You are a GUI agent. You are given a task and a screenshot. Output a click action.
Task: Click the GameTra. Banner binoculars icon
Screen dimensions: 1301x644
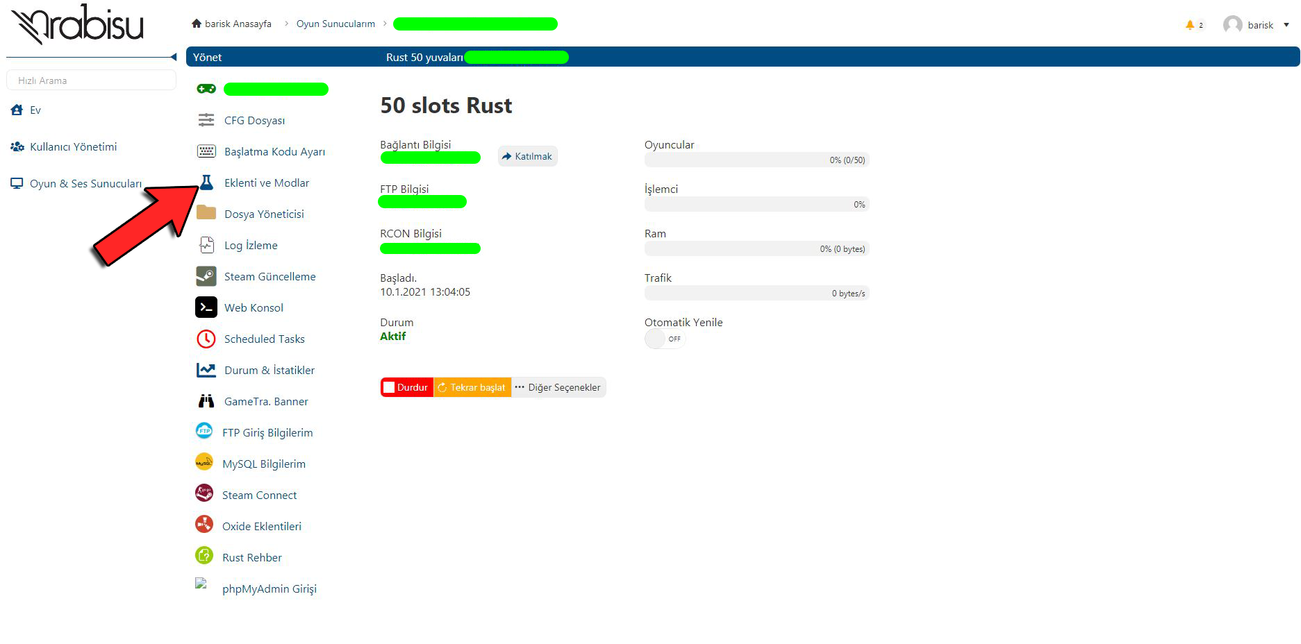tap(206, 401)
